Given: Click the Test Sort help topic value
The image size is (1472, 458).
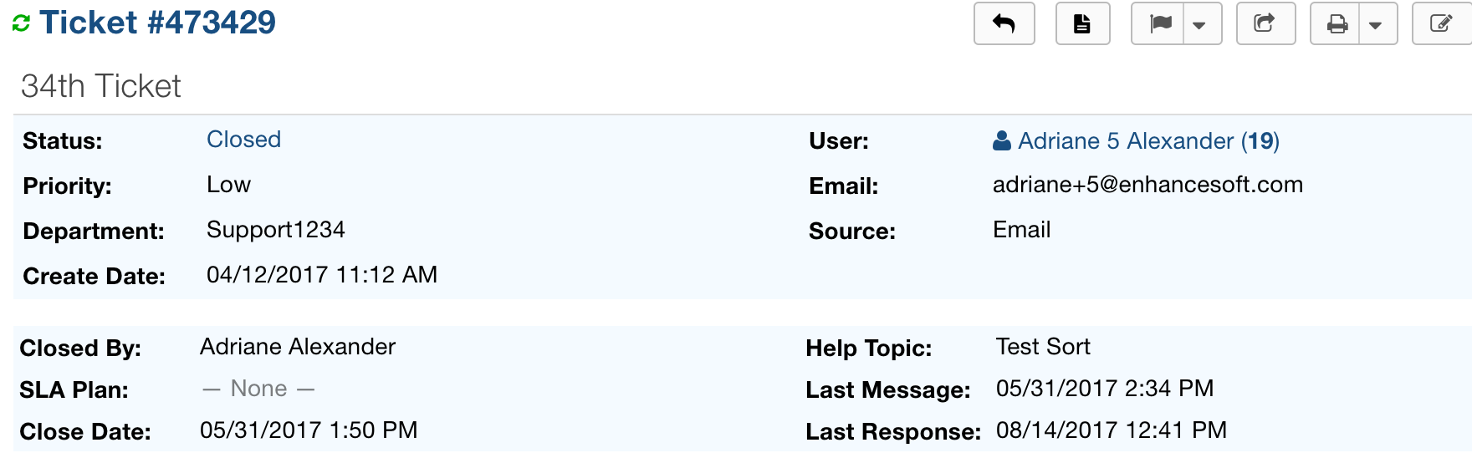Looking at the screenshot, I should [x=1042, y=347].
